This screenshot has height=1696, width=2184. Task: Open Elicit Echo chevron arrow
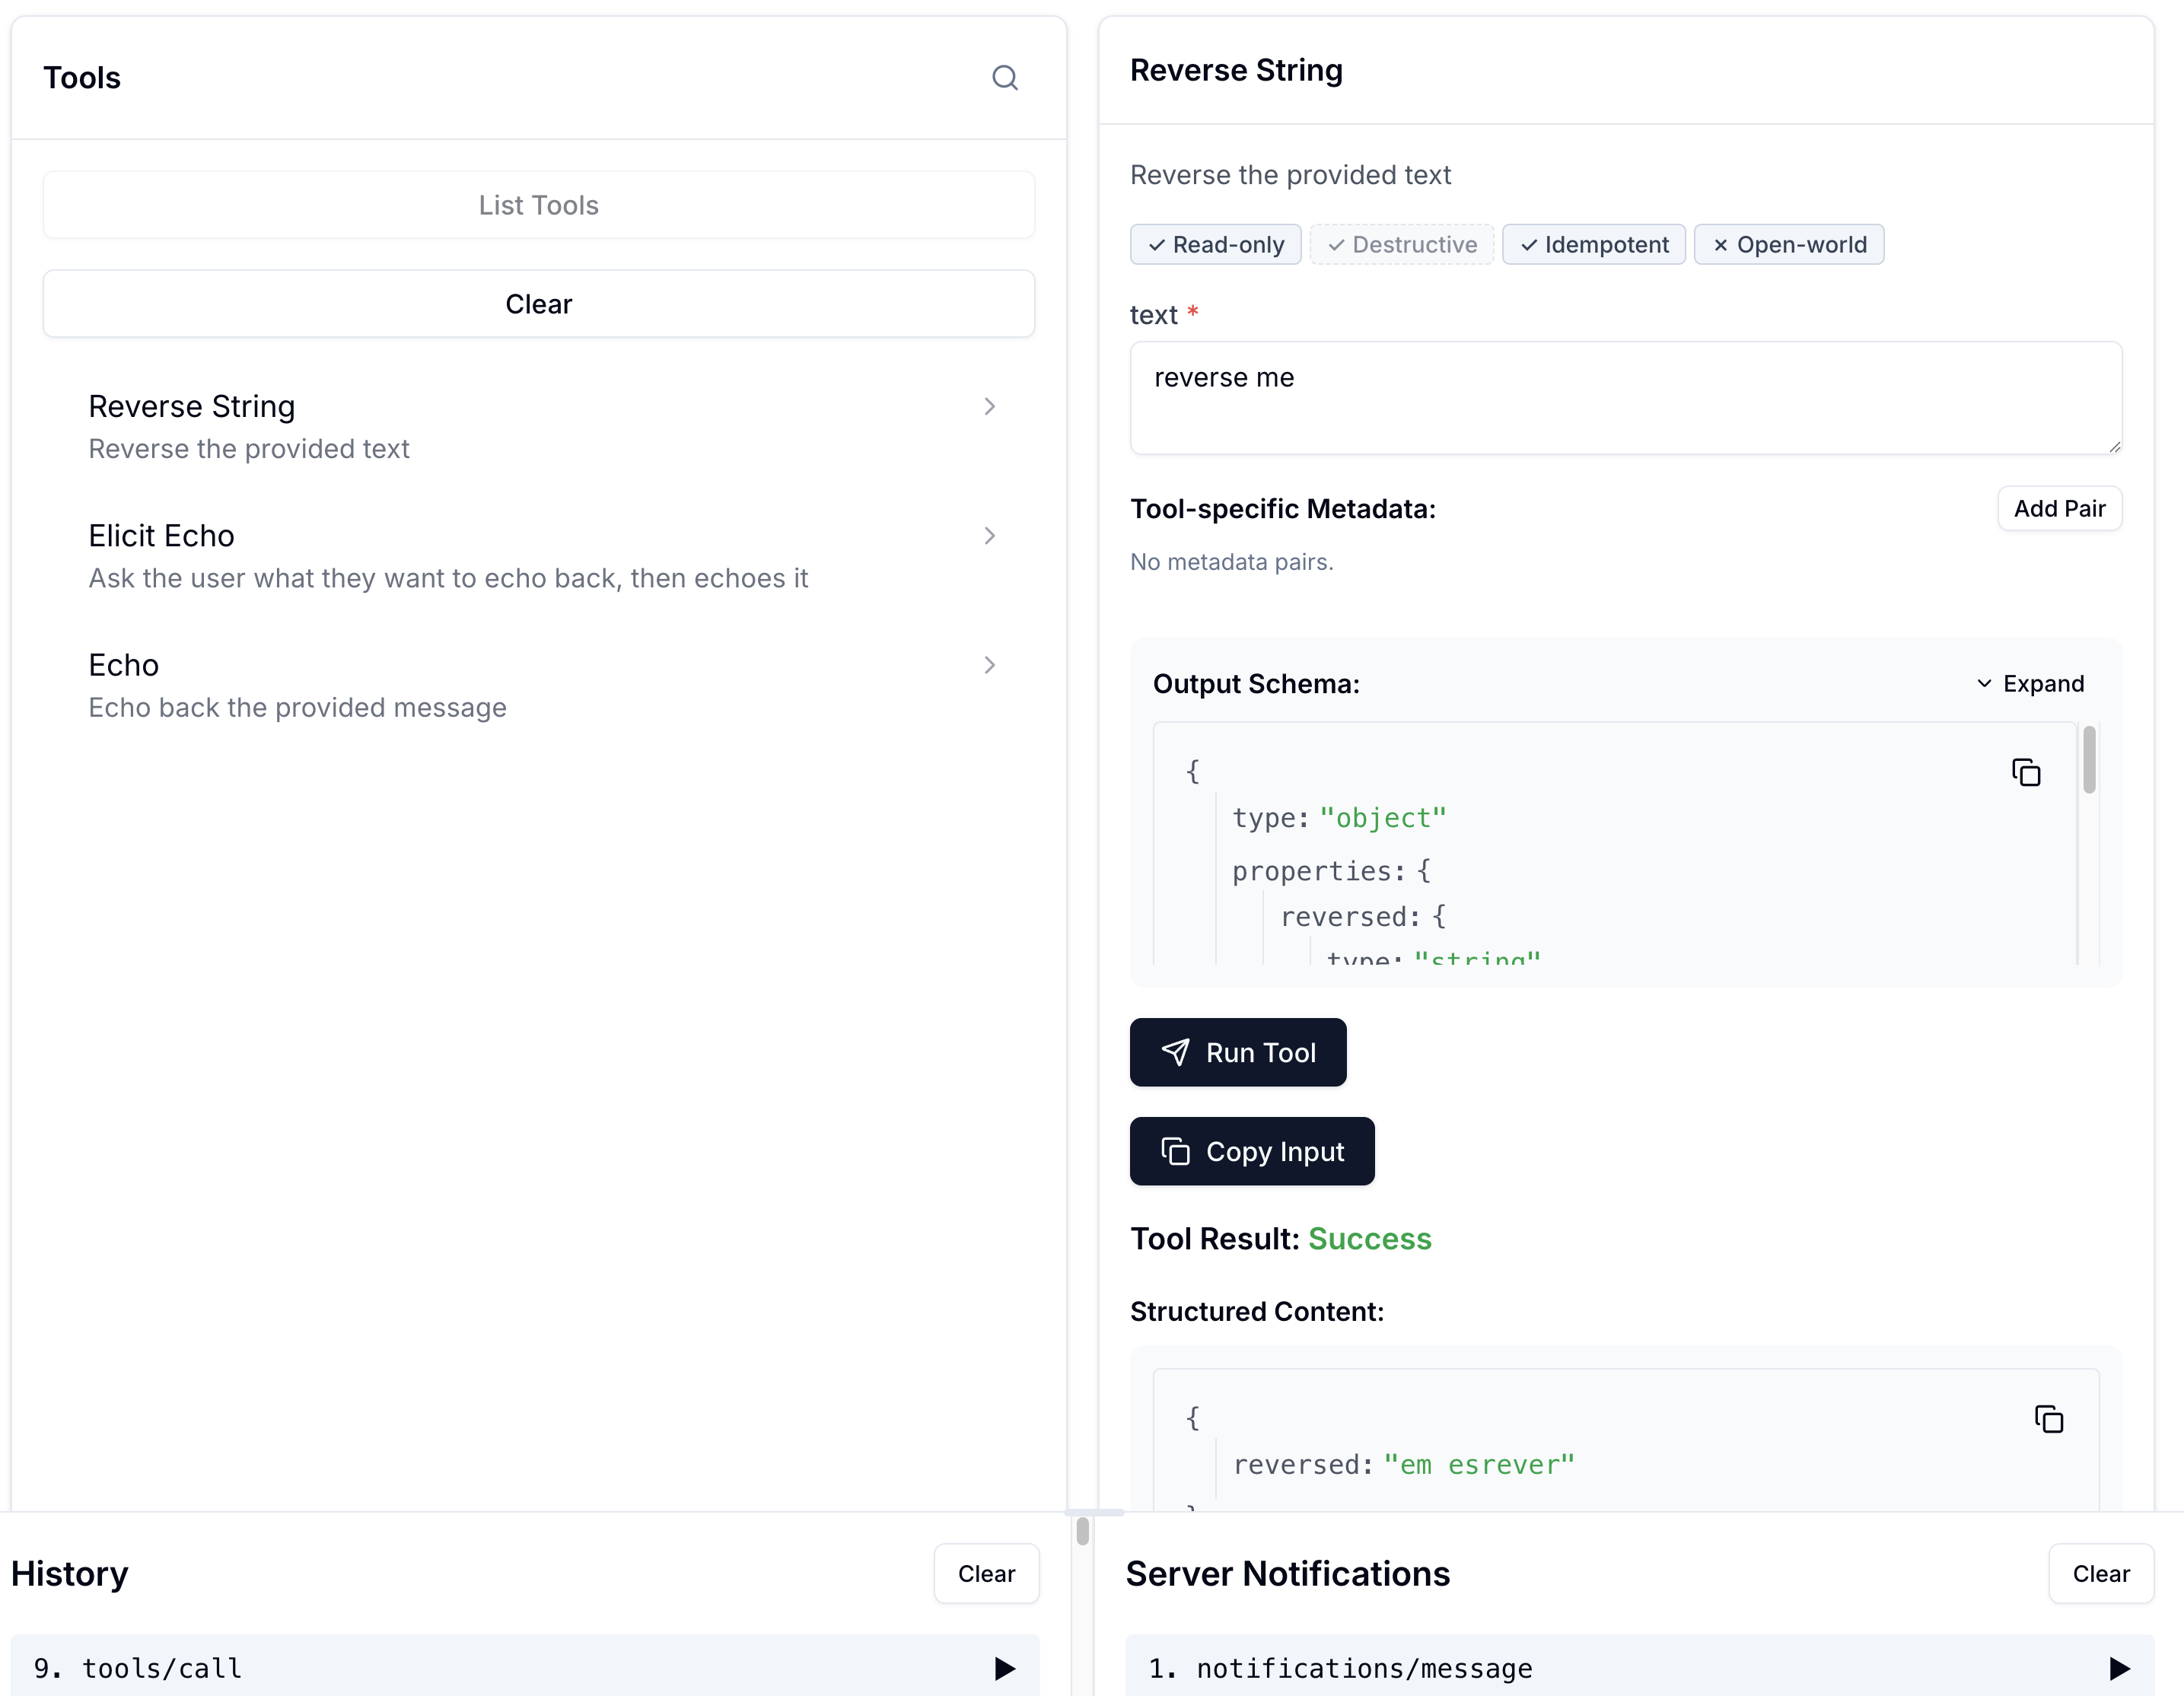tap(989, 536)
